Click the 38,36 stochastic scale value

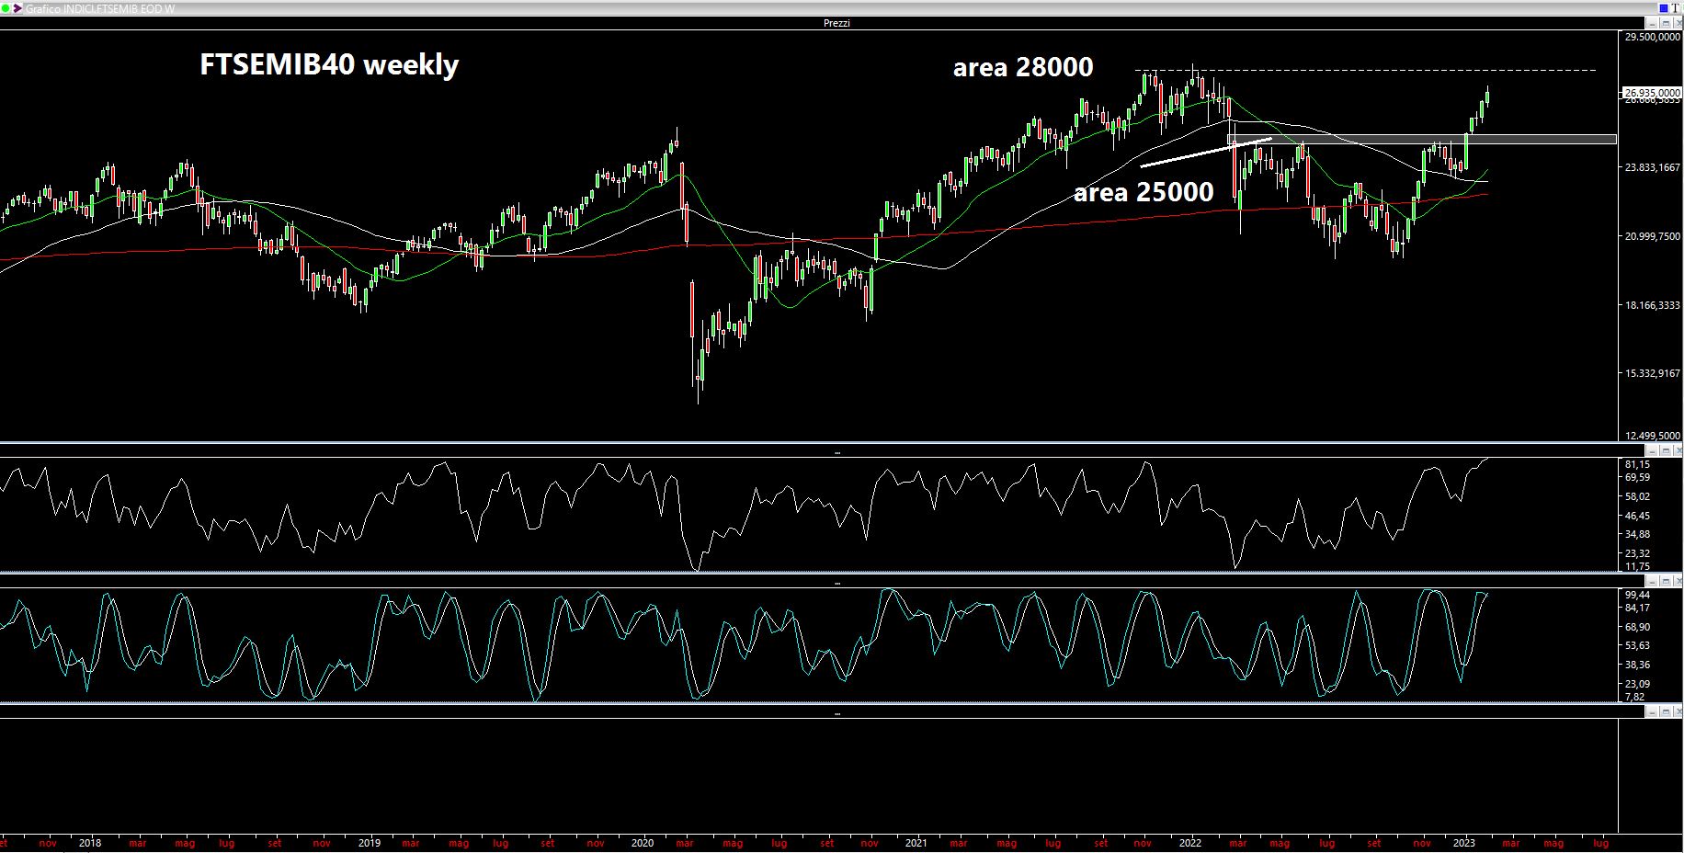pos(1637,665)
